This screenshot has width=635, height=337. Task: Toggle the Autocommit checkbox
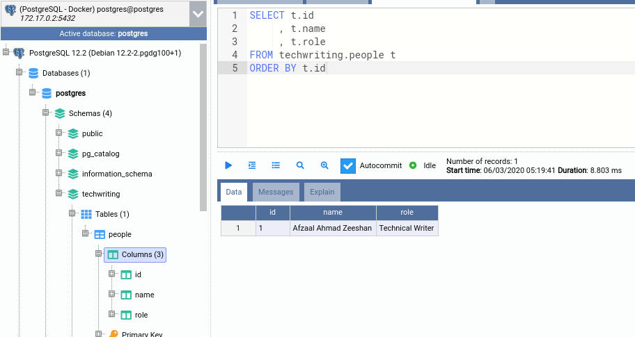[348, 166]
